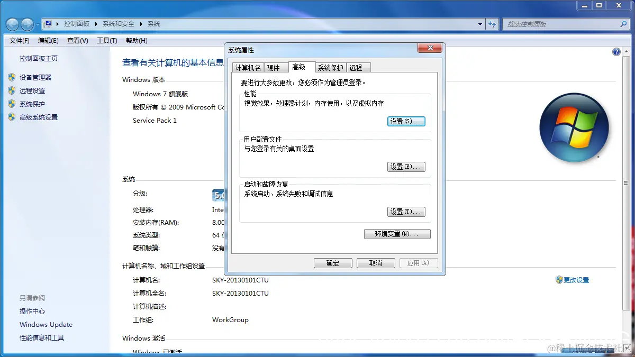The height and width of the screenshot is (357, 635).
Task: Select the 高级 tab
Action: coord(302,67)
